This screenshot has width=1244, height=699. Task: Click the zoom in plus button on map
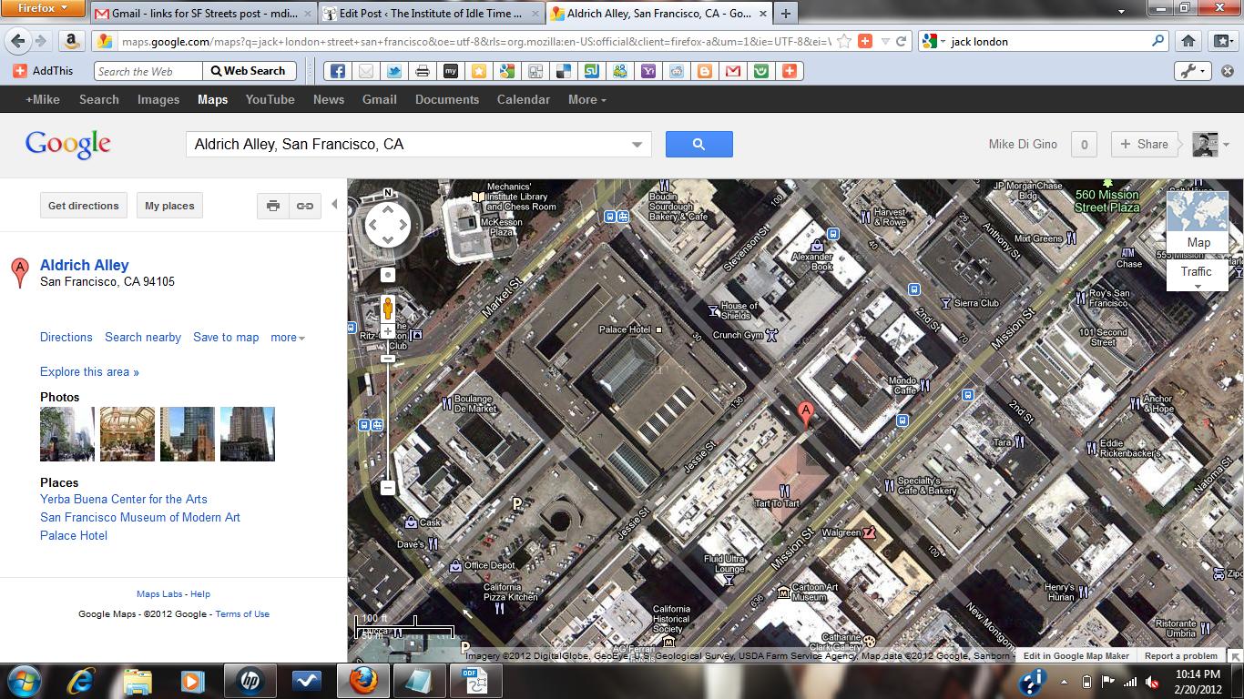click(387, 331)
